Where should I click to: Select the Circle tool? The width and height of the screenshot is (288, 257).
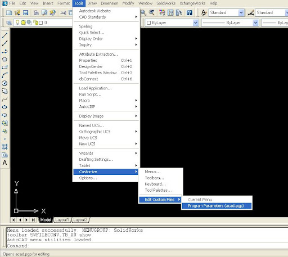(4, 83)
